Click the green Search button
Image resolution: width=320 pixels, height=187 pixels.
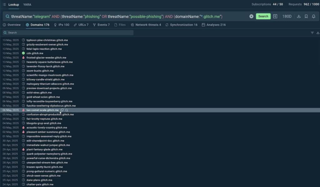(263, 16)
